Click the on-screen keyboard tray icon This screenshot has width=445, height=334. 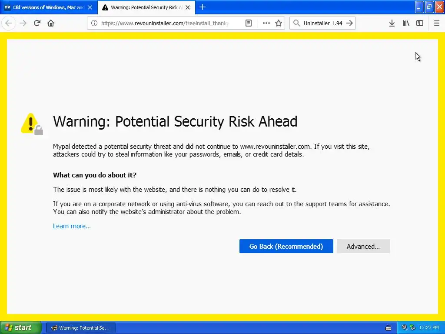tap(389, 328)
